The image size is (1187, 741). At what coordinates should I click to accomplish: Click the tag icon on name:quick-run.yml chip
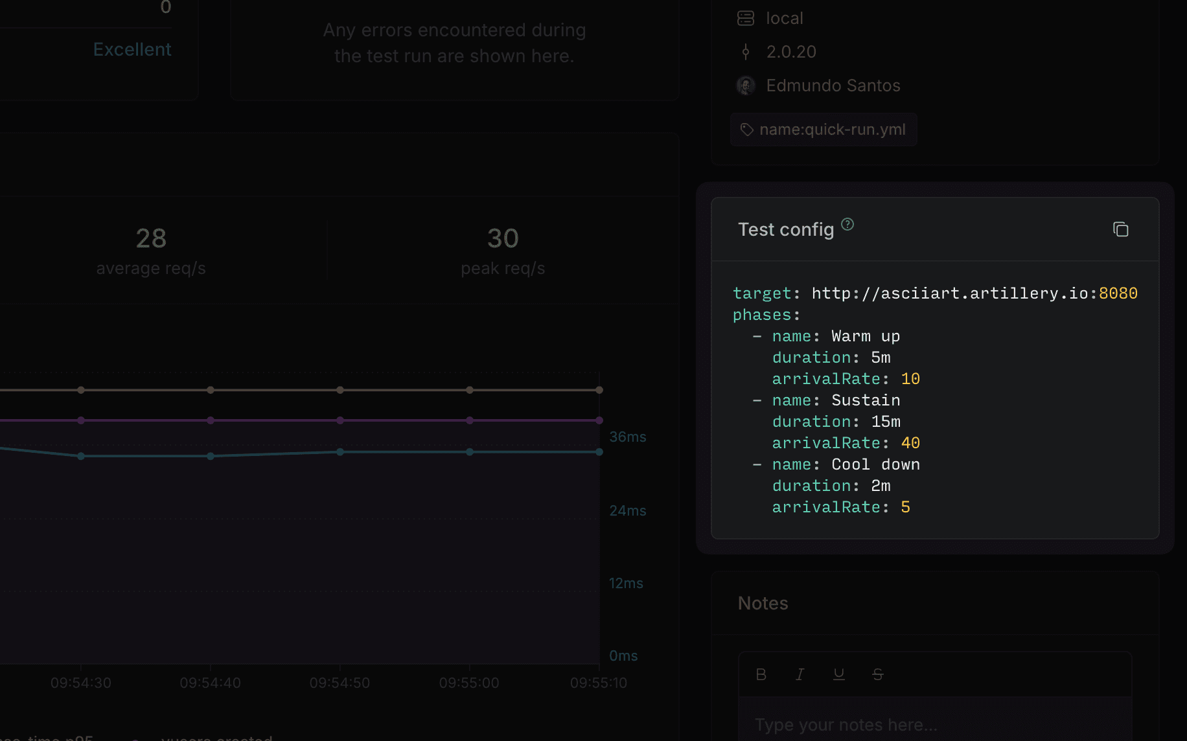746,130
